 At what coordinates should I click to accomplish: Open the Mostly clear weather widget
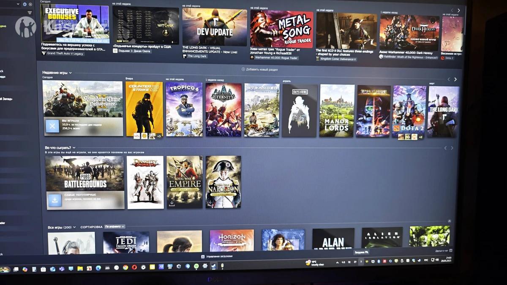[314, 263]
